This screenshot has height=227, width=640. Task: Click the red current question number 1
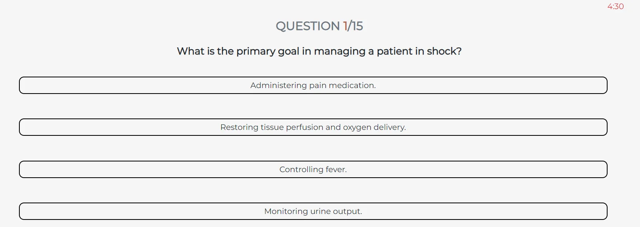[x=345, y=26]
